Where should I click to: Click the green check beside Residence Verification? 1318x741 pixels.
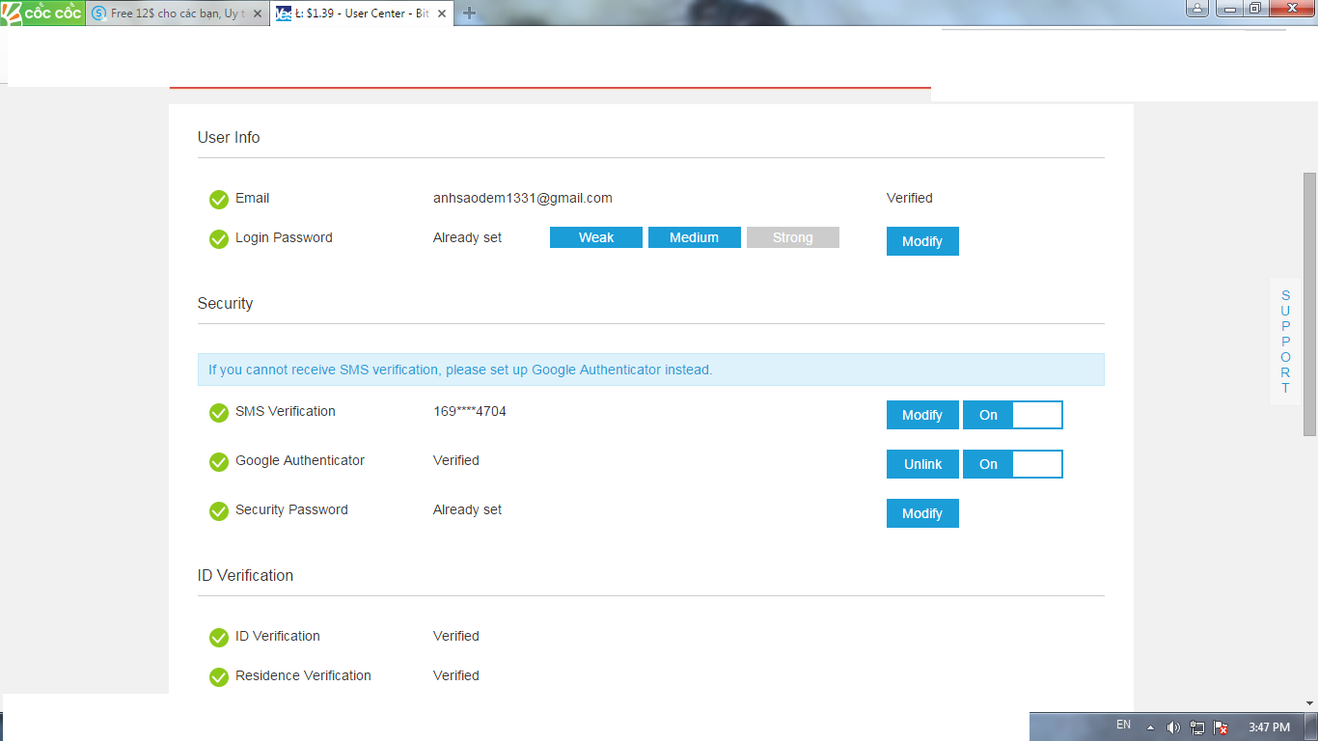tap(219, 677)
